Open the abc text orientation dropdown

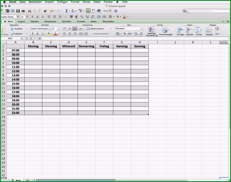pyautogui.click(x=81, y=29)
